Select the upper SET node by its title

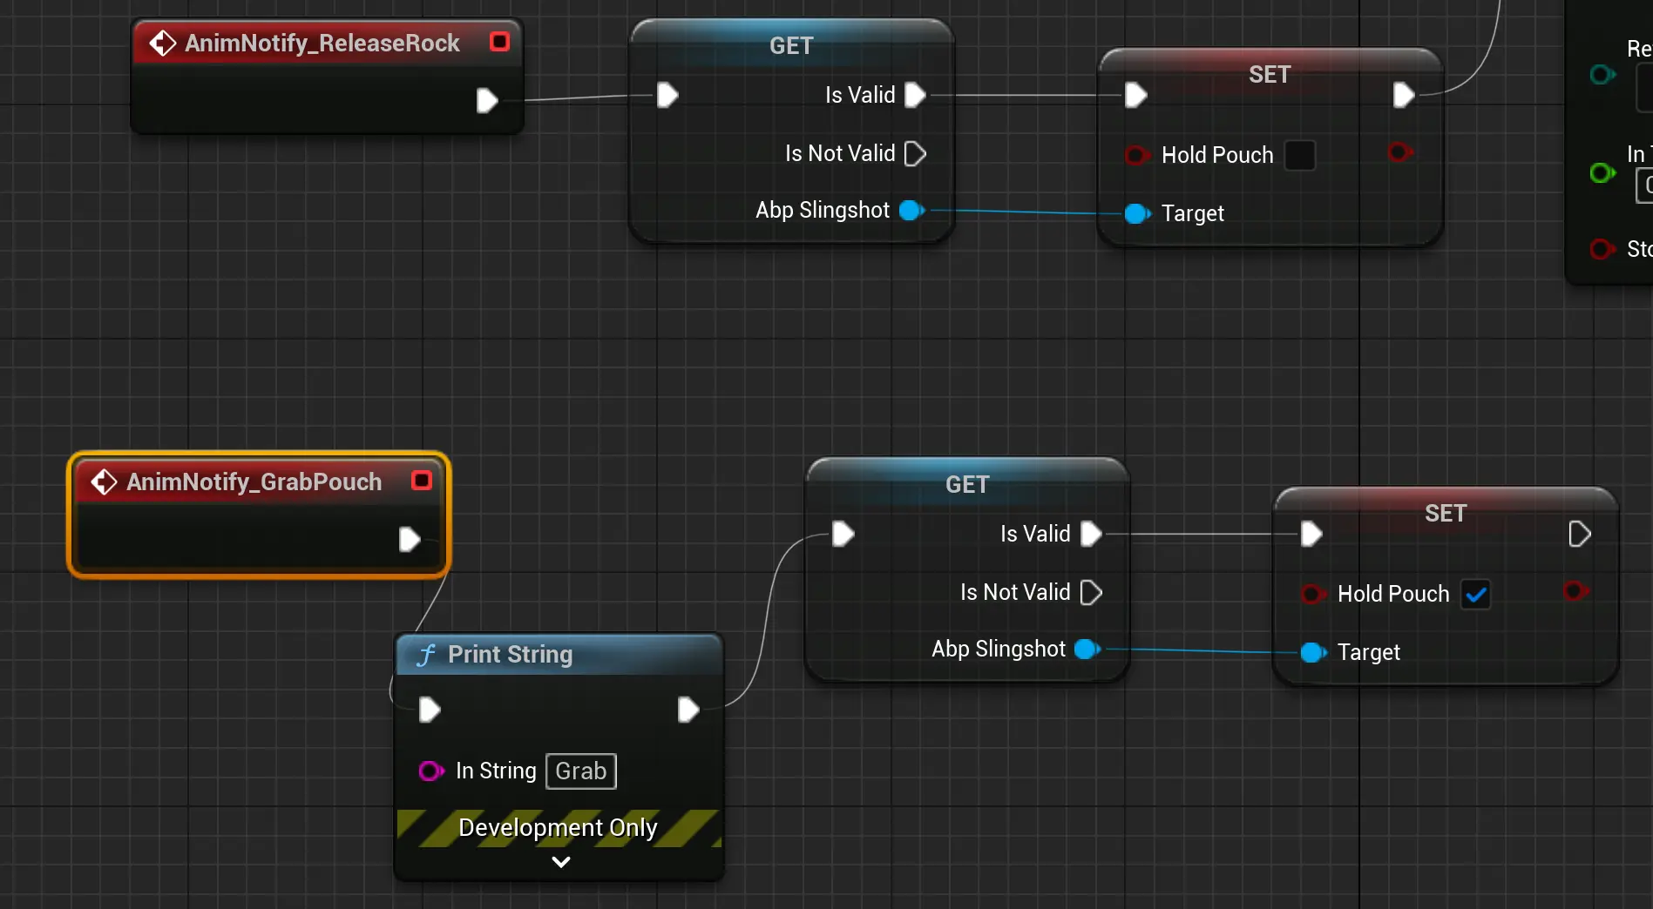1269,75
